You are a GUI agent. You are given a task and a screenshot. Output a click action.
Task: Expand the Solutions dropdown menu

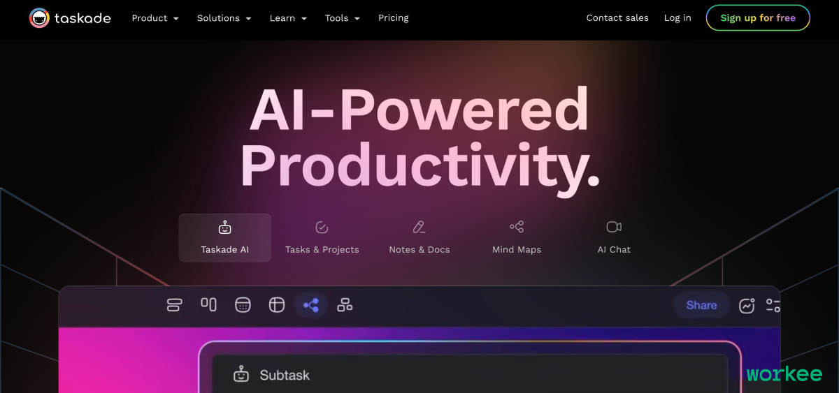pos(224,18)
